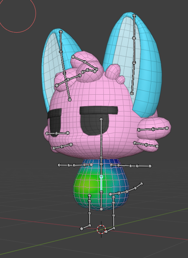Click the toe joint of the left foot bone
Image resolution: width=188 pixels, height=258 pixels.
click(x=82, y=228)
